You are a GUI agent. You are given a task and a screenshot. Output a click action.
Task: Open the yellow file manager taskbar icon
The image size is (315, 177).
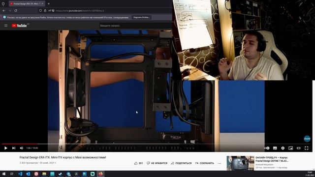(x=44, y=174)
